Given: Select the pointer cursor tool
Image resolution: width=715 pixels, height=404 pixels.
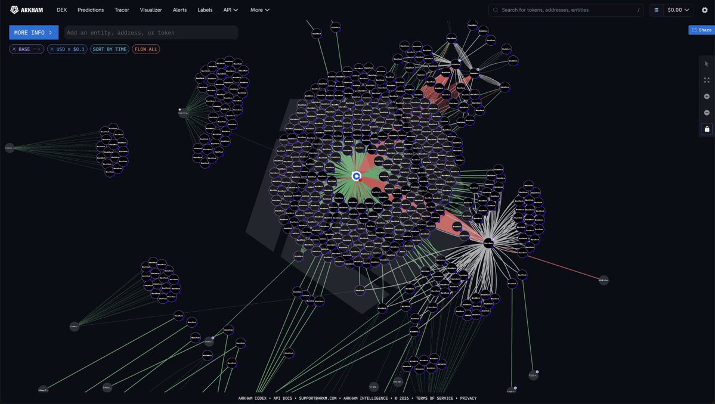Looking at the screenshot, I should click(x=706, y=64).
